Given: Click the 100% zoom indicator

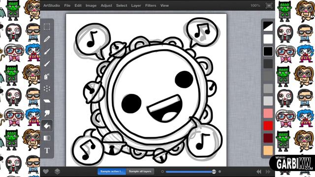Looking at the screenshot, I should 255,5.
